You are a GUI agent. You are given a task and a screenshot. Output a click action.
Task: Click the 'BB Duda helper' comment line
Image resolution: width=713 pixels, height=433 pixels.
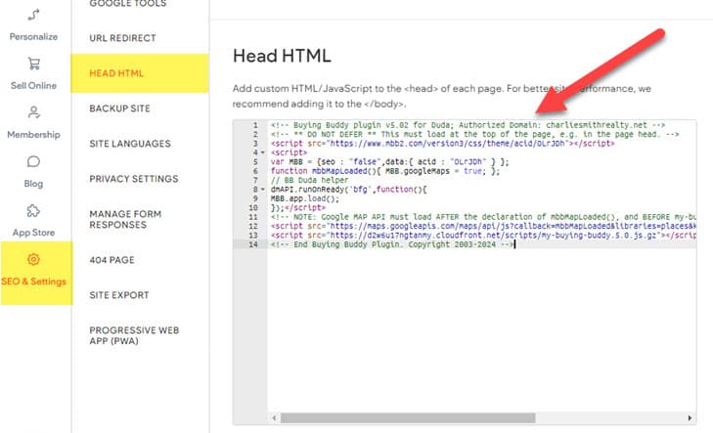(309, 181)
